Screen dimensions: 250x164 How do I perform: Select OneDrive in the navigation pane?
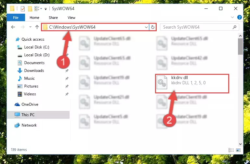30,104
